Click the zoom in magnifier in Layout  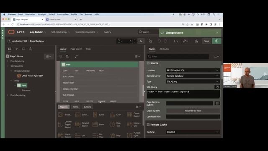pyautogui.click(x=67, y=56)
